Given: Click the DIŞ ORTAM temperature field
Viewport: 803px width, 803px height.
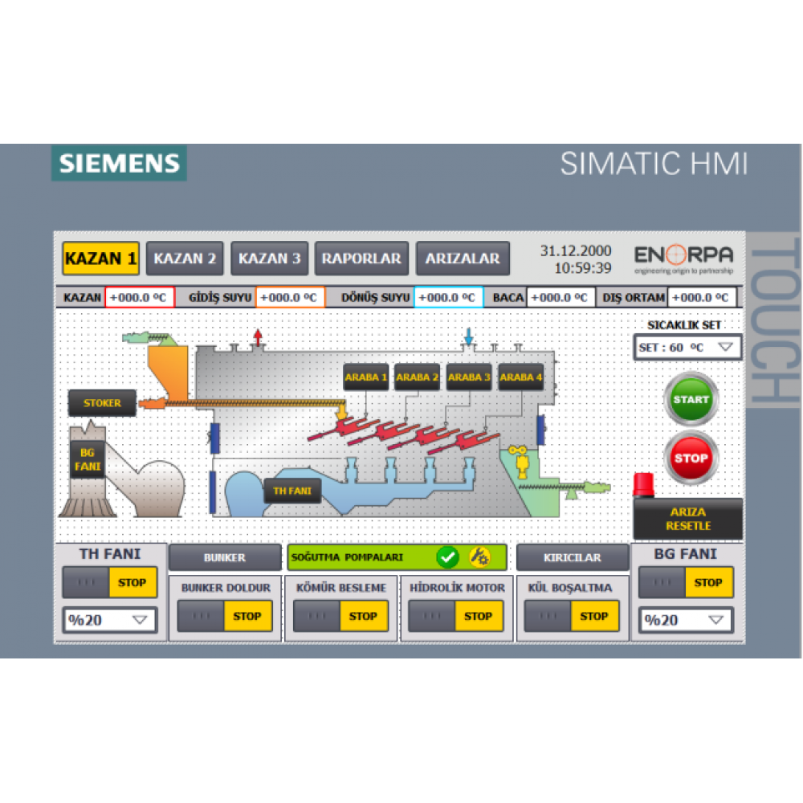Looking at the screenshot, I should [x=702, y=297].
